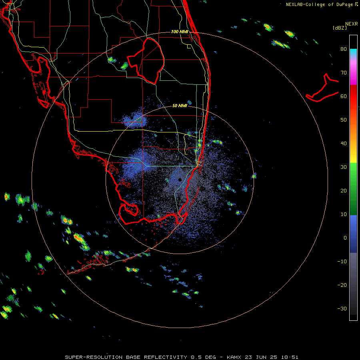360x360 pixels.
Task: Select the 60 dBZ scale label
Action: (344, 96)
